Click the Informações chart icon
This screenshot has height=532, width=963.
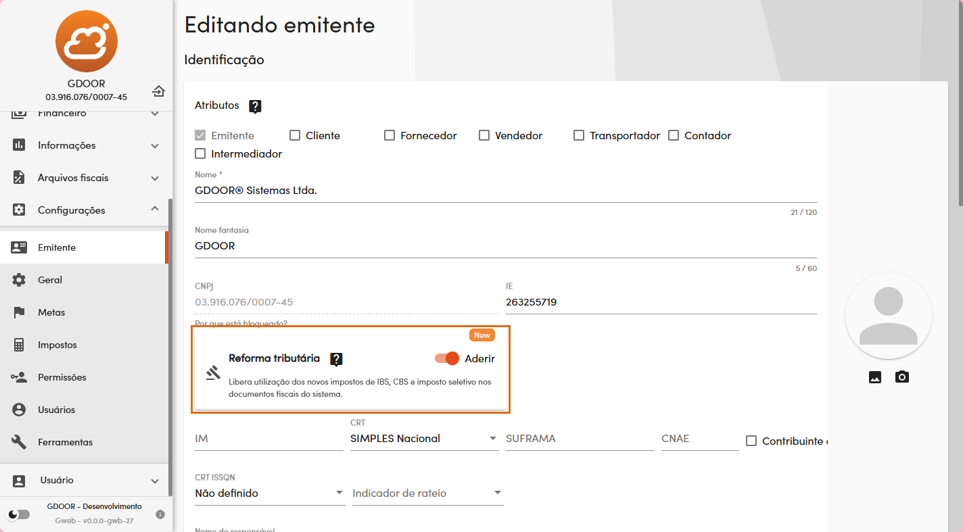(x=19, y=145)
